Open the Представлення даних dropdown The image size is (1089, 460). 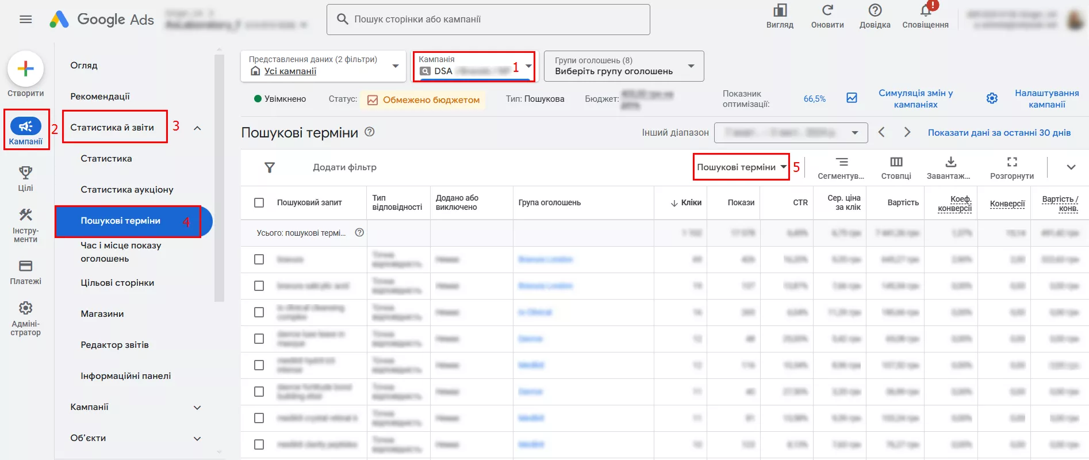[x=324, y=66]
